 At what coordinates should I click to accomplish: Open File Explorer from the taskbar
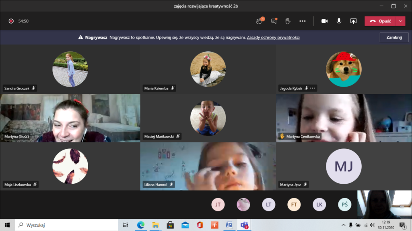155,225
